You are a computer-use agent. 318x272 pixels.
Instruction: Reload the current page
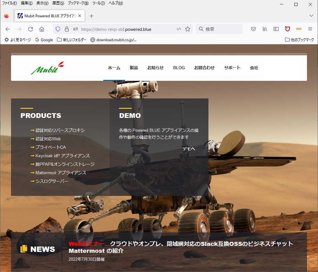pos(31,29)
